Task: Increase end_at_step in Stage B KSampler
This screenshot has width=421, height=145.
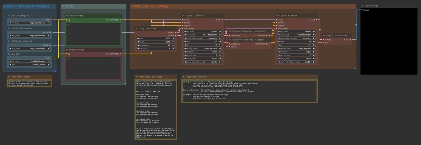Action: [x=314, y=59]
